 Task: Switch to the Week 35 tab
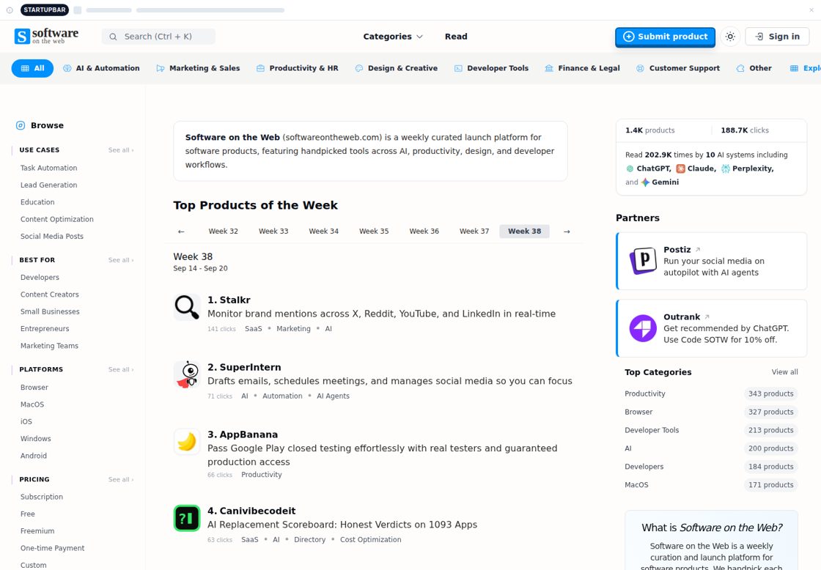pos(374,232)
